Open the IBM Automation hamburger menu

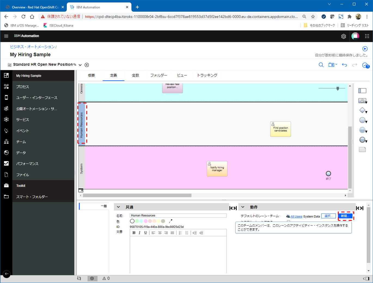pyautogui.click(x=6, y=36)
